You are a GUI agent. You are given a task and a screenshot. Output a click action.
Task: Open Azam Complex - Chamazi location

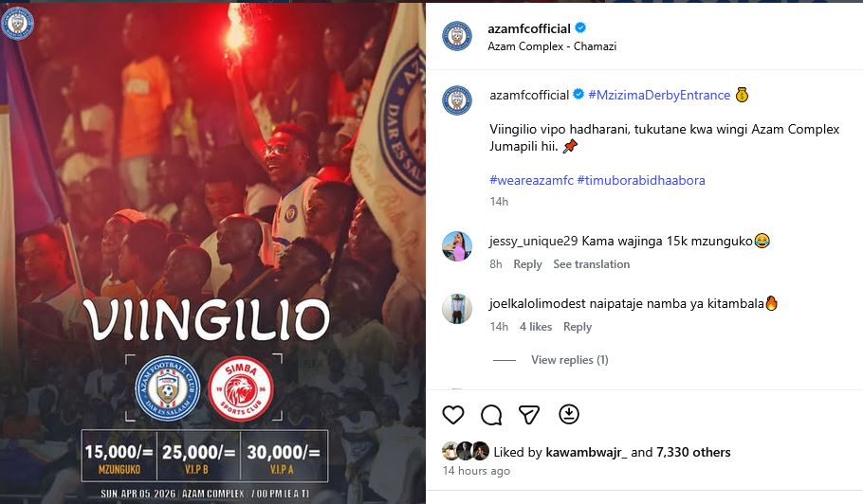coord(552,46)
